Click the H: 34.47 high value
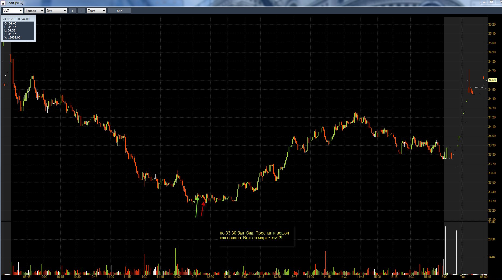The width and height of the screenshot is (502, 280). coord(10,27)
